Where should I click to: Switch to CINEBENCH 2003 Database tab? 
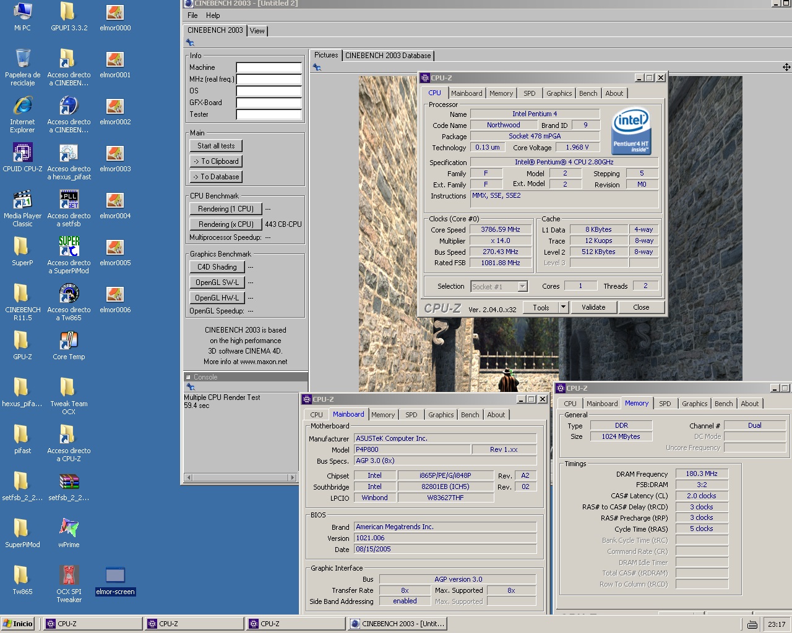(388, 56)
